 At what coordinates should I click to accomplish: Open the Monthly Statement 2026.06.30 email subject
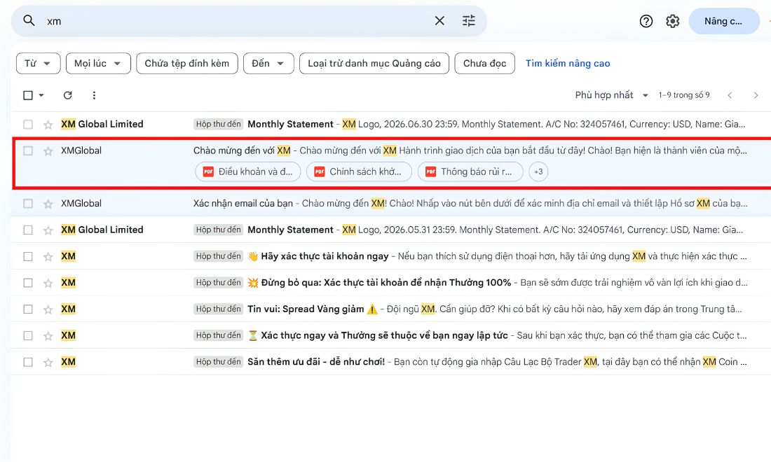[291, 124]
